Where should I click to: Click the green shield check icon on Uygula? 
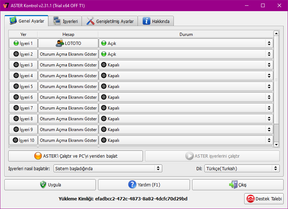[x=43, y=185]
